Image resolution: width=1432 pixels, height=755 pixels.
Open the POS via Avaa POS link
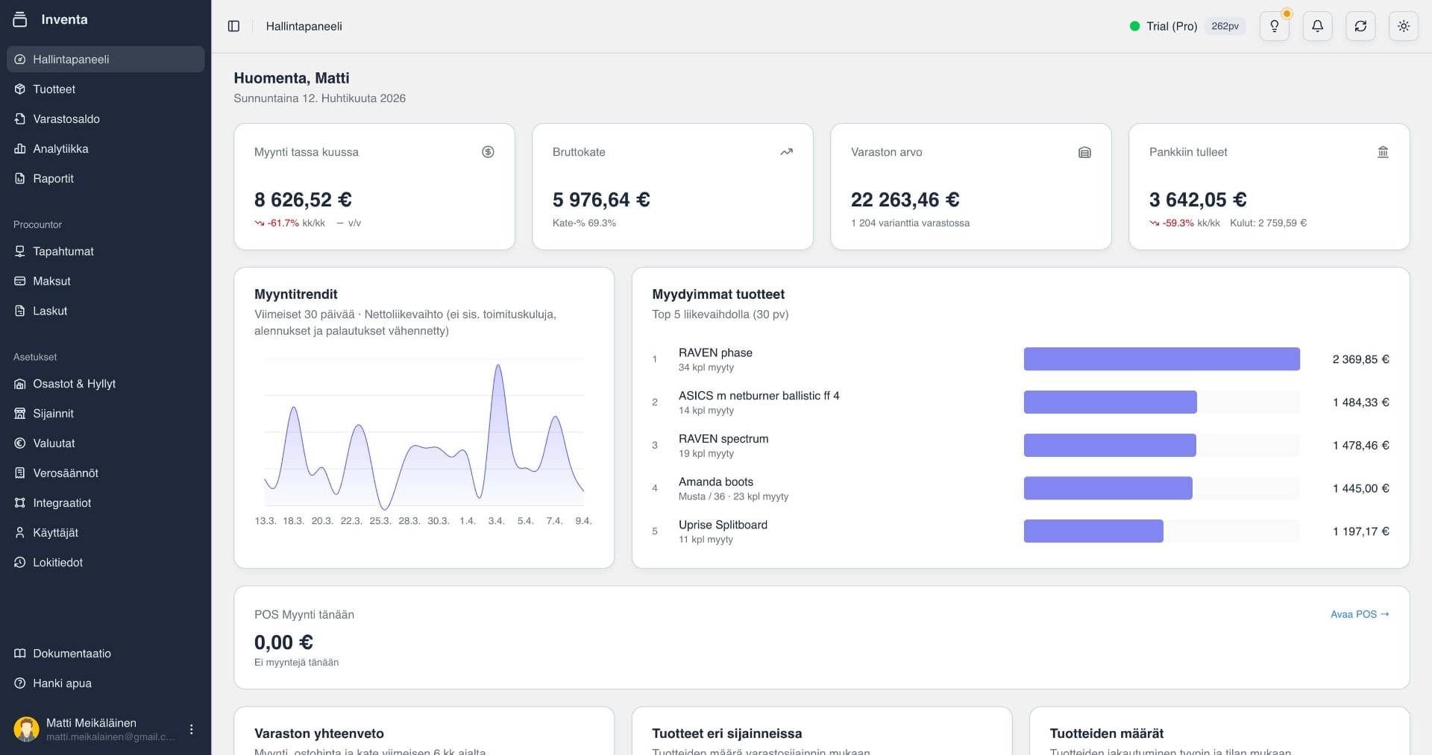pos(1359,614)
